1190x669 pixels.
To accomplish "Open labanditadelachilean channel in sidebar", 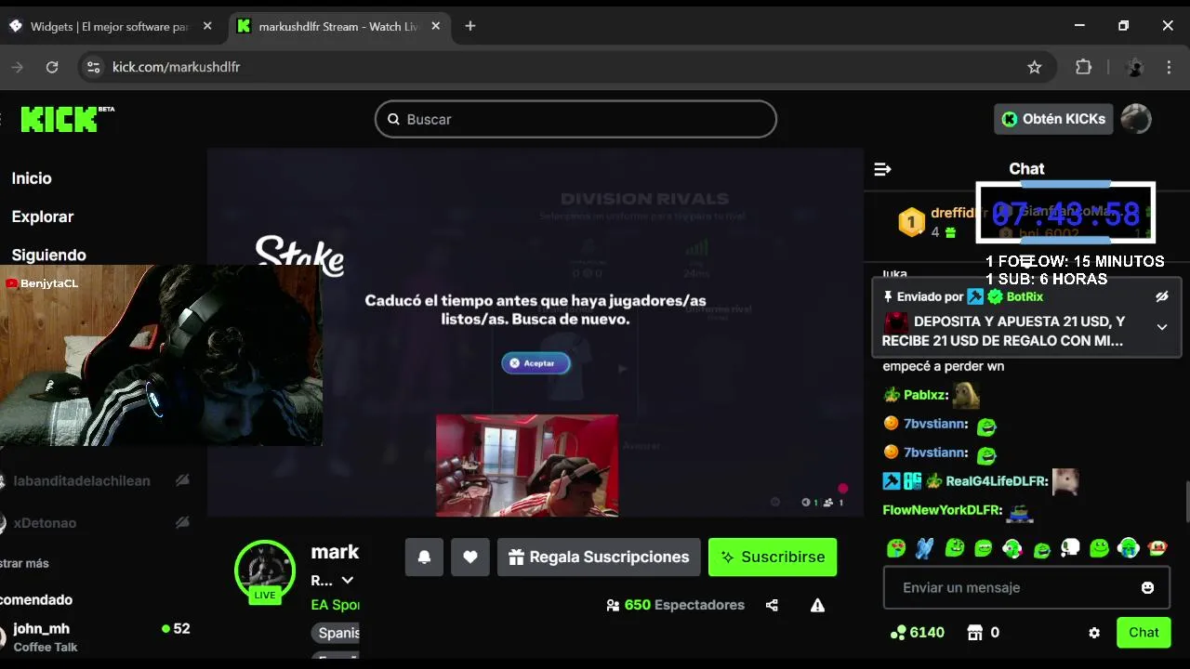I will point(82,480).
